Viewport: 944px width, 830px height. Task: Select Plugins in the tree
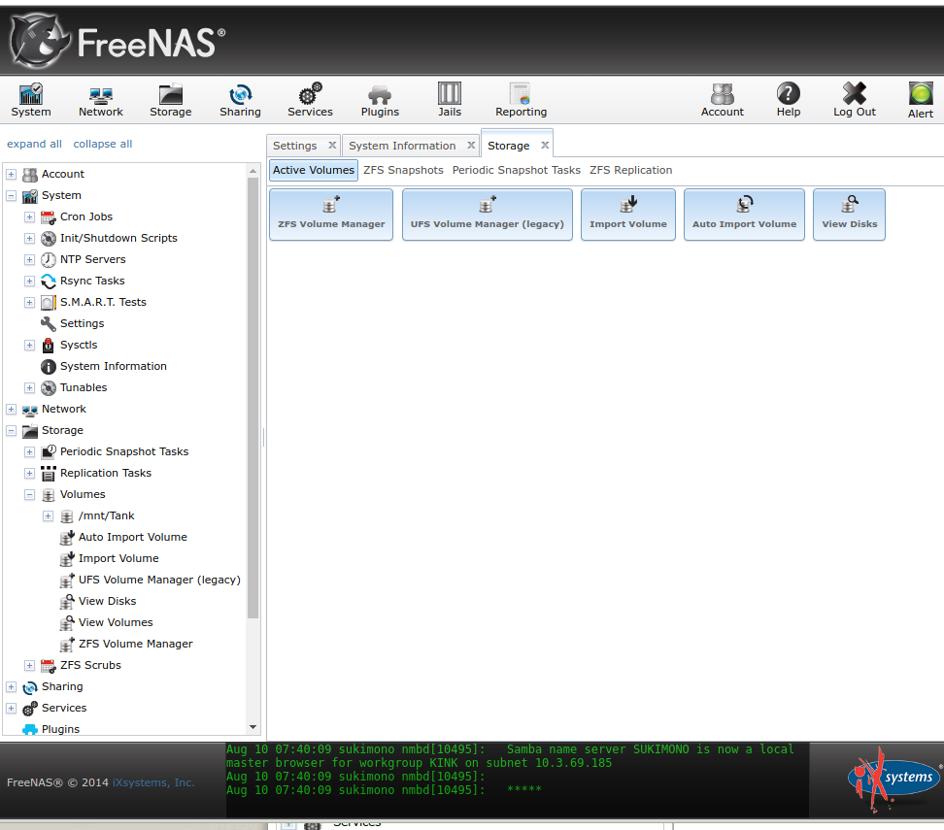coord(51,729)
